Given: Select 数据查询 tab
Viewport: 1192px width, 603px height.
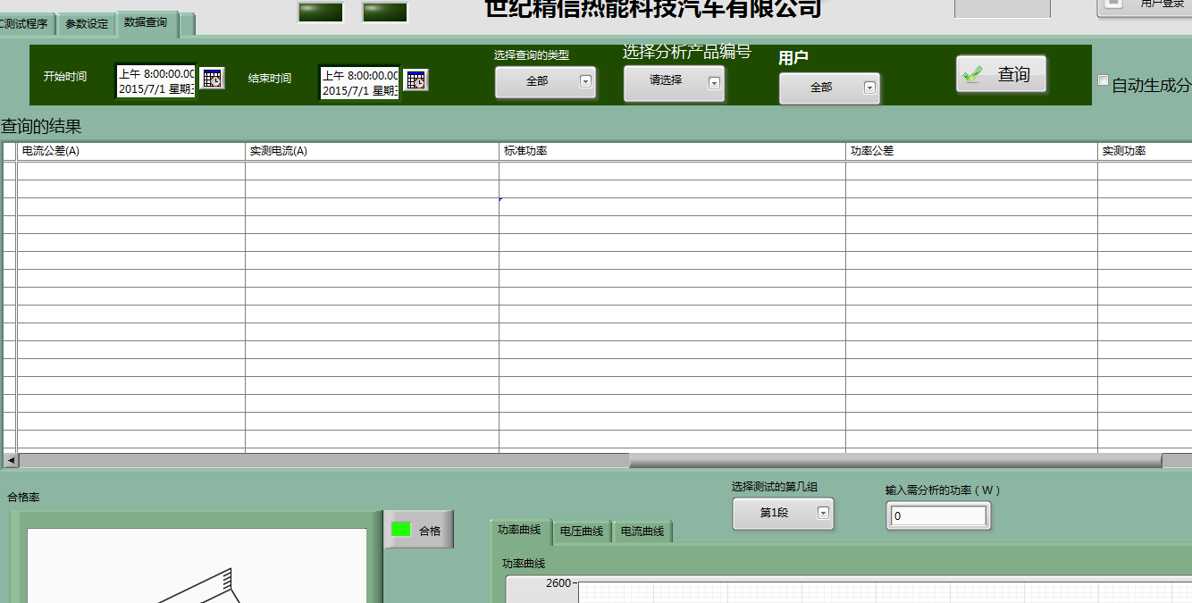Looking at the screenshot, I should 146,22.
